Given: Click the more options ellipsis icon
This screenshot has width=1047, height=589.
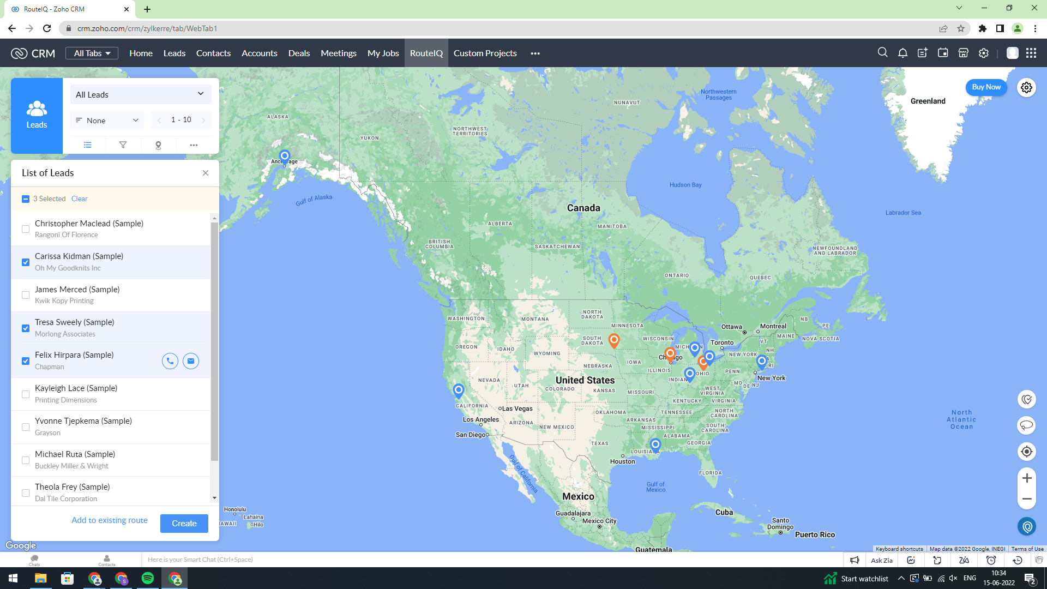Looking at the screenshot, I should coord(194,145).
